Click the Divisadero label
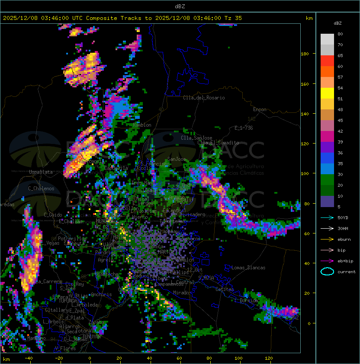360x364 pixels. tap(192, 214)
